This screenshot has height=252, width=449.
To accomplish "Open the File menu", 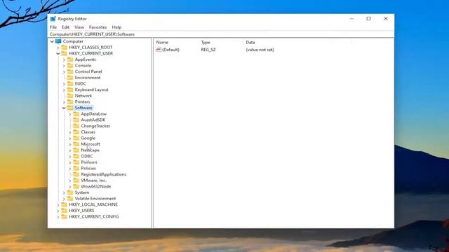I will (x=53, y=27).
